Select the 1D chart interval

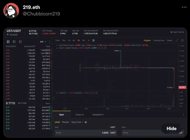click(x=79, y=40)
